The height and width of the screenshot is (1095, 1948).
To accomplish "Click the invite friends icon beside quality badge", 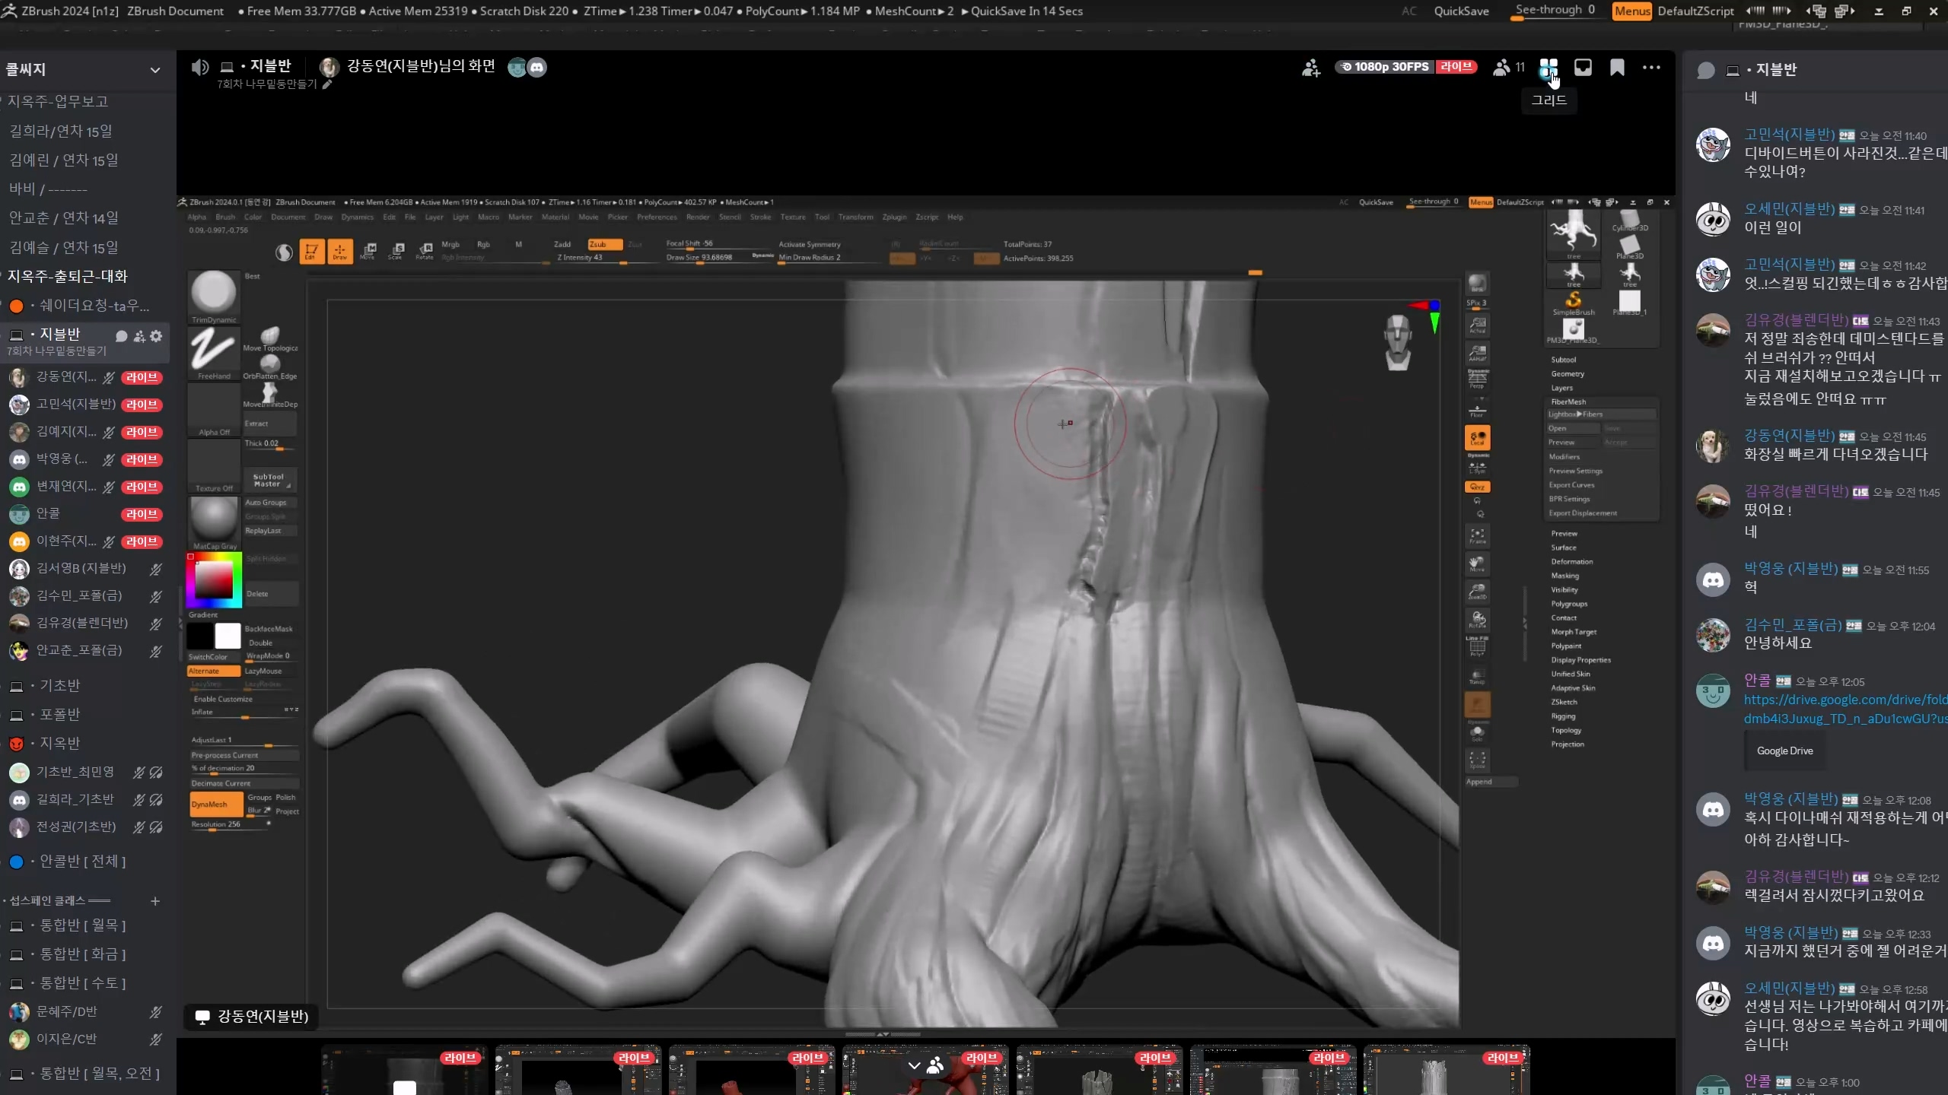I will 1310,68.
